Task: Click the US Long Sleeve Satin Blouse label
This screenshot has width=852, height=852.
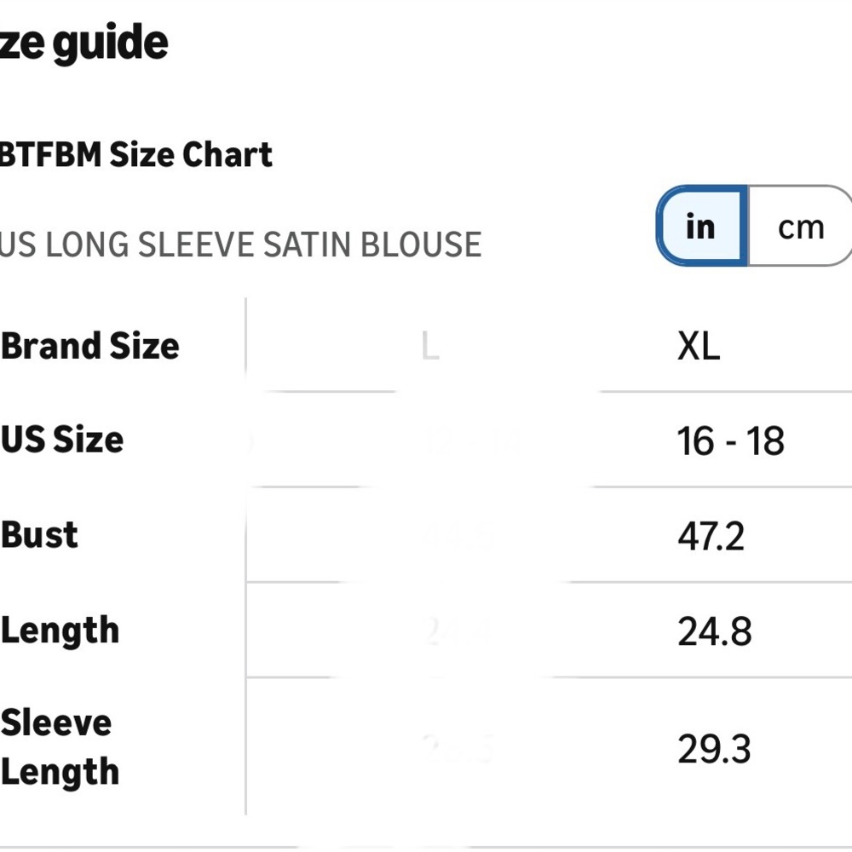Action: [x=240, y=245]
